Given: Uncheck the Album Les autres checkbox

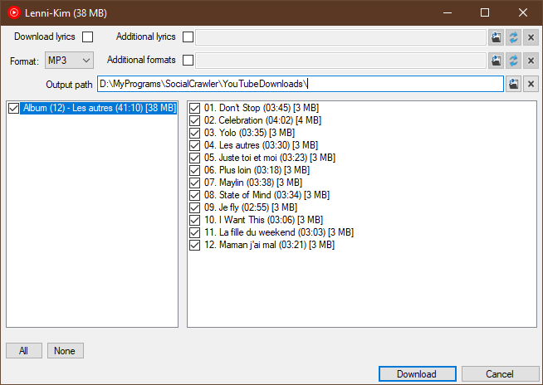Looking at the screenshot, I should 13,108.
